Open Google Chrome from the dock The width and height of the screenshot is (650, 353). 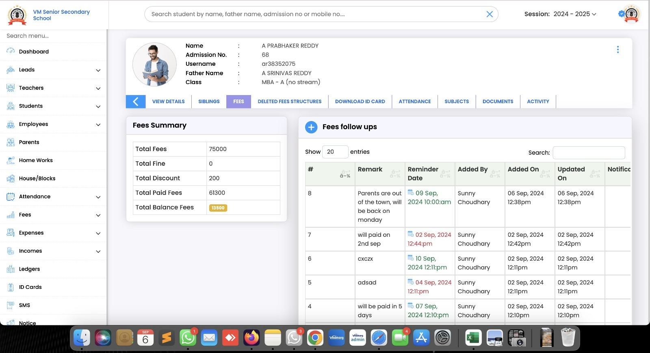coord(315,338)
